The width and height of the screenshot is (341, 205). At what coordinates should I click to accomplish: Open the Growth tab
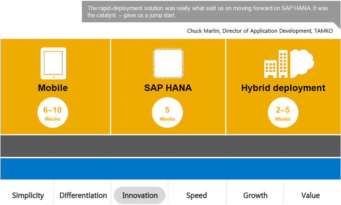point(255,195)
